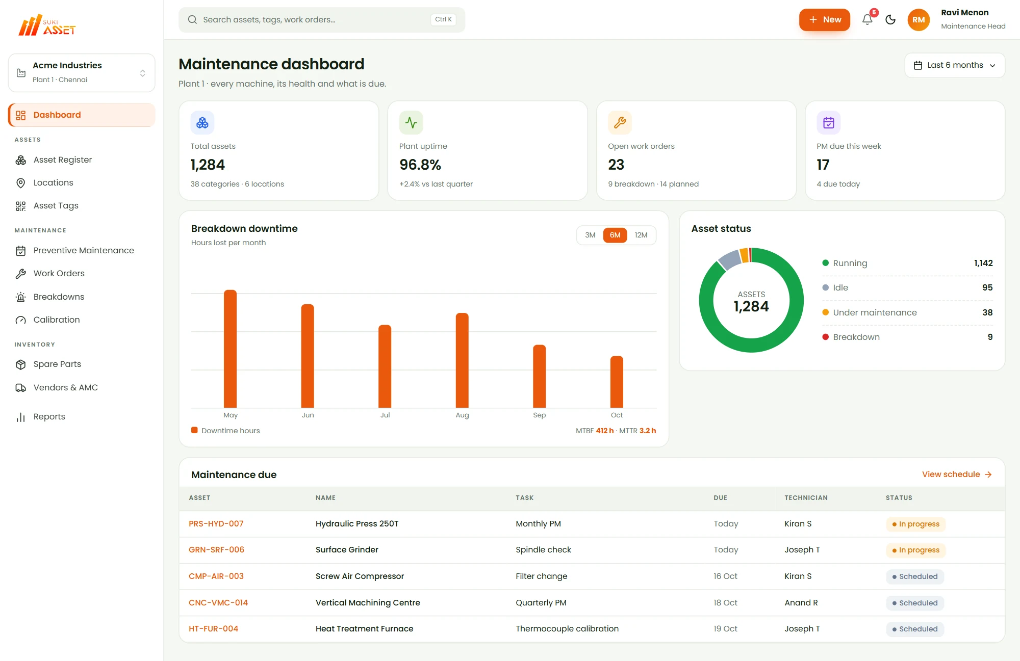The height and width of the screenshot is (661, 1020).
Task: Click the Preventive Maintenance calendar icon
Action: tap(21, 251)
